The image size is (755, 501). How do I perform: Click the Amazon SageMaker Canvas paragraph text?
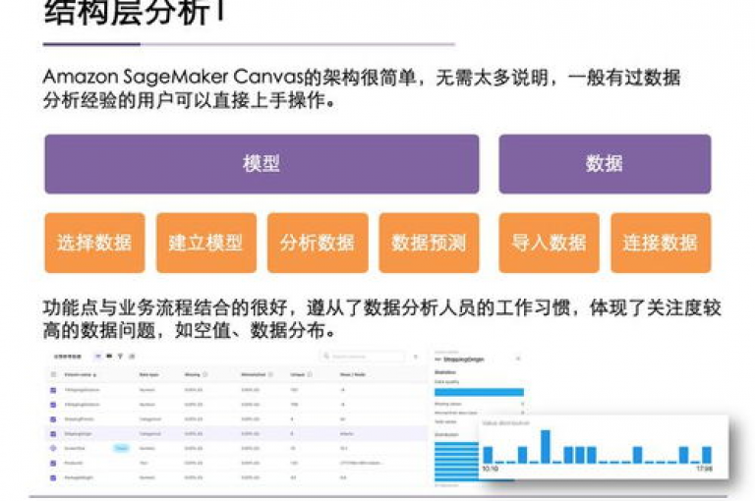(361, 88)
